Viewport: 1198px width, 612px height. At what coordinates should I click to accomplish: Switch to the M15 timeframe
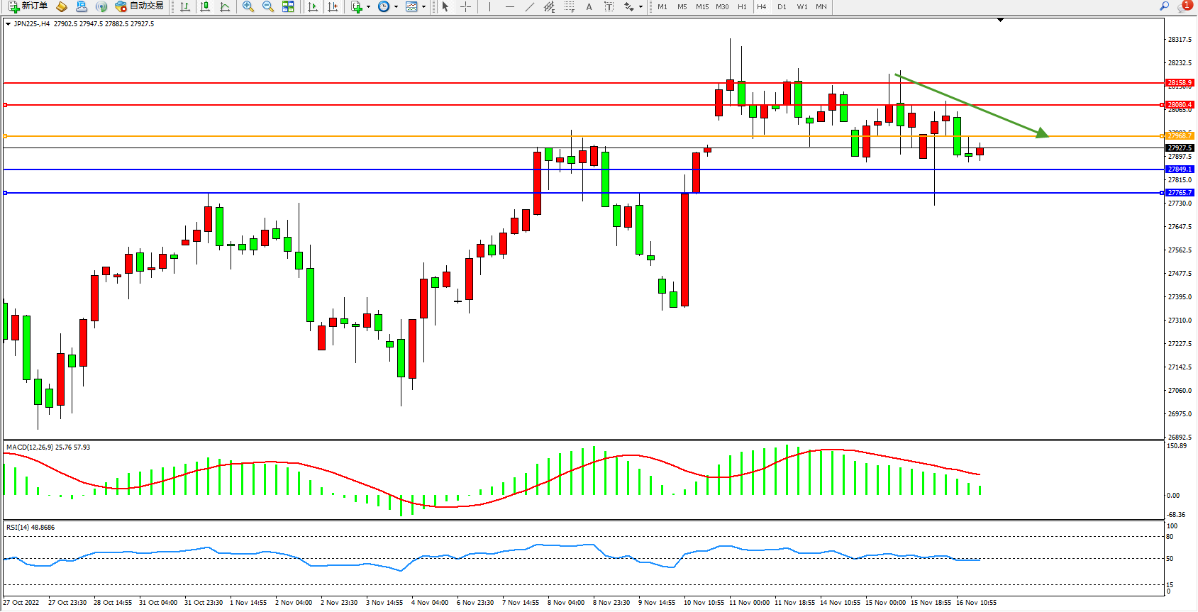tap(702, 6)
